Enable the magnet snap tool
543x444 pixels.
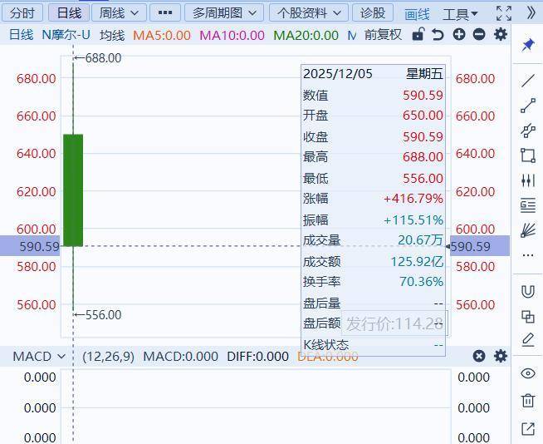tap(527, 291)
